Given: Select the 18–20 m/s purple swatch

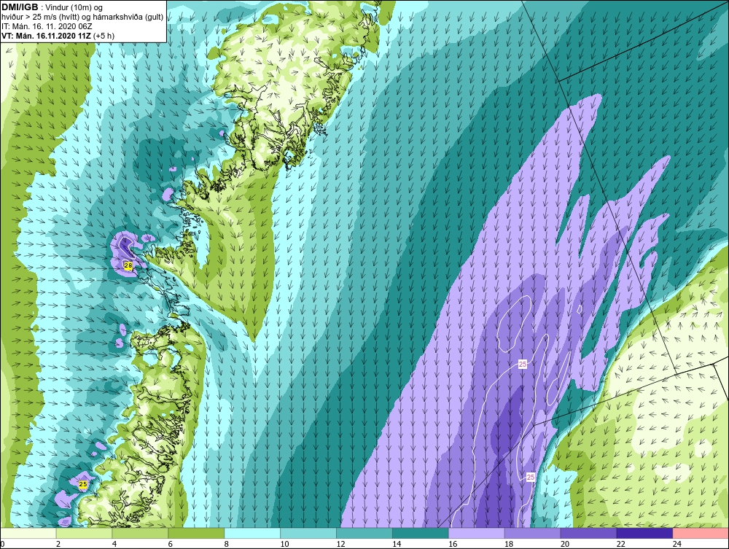Looking at the screenshot, I should click(x=532, y=533).
